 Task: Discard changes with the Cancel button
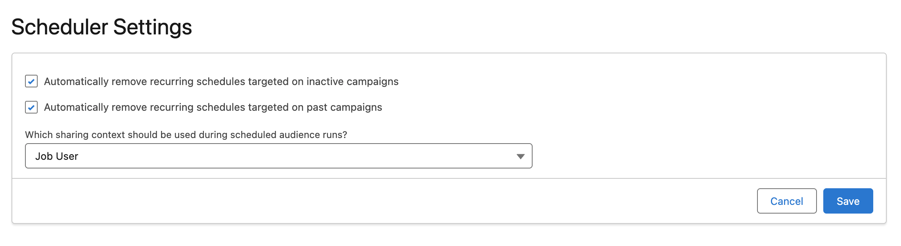786,201
